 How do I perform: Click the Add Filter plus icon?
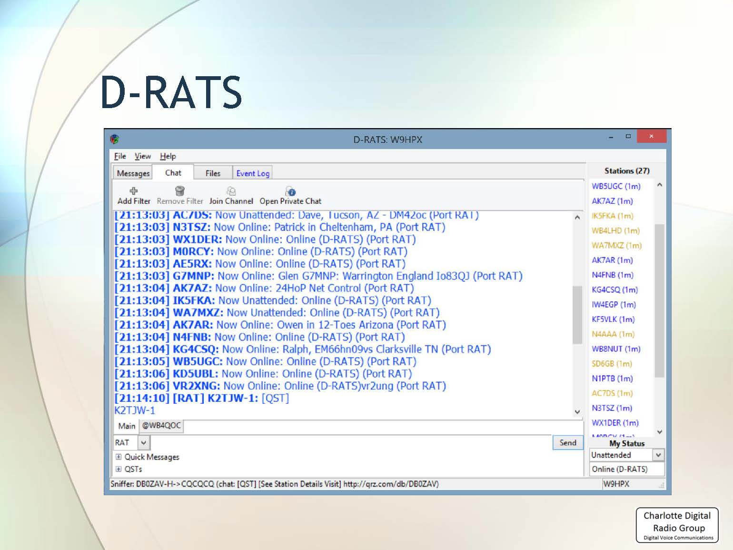pos(134,191)
